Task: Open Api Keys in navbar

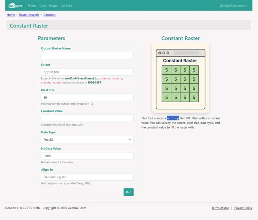Action: pyautogui.click(x=66, y=6)
